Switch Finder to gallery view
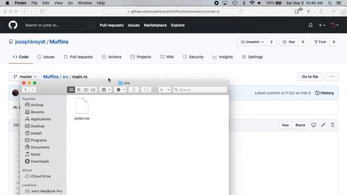This screenshot has width=347, height=195. pos(93,89)
